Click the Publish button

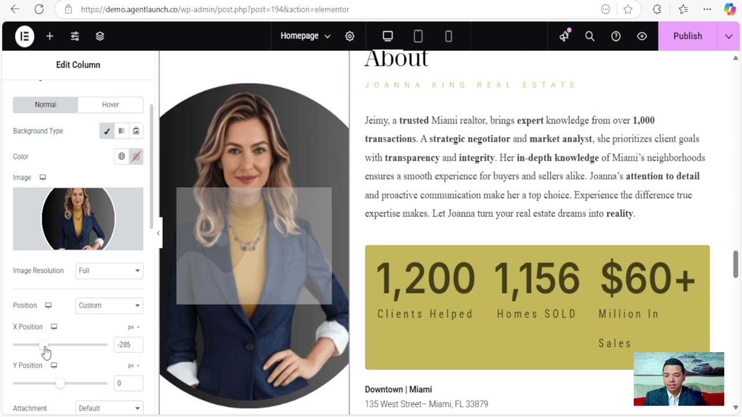click(688, 36)
